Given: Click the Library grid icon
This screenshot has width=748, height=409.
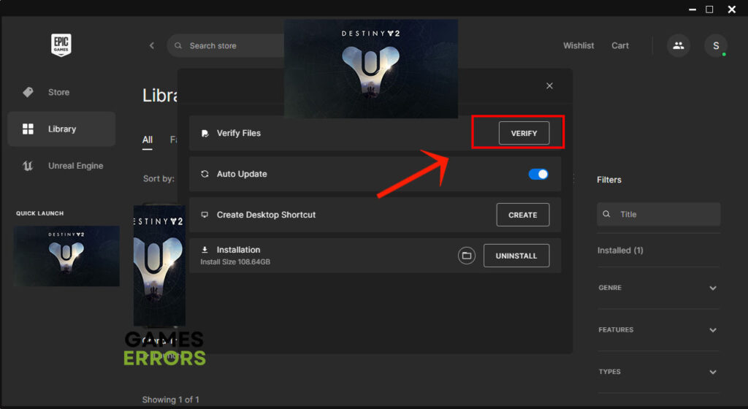Looking at the screenshot, I should 28,129.
